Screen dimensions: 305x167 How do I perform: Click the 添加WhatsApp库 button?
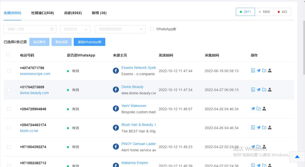coord(89,42)
